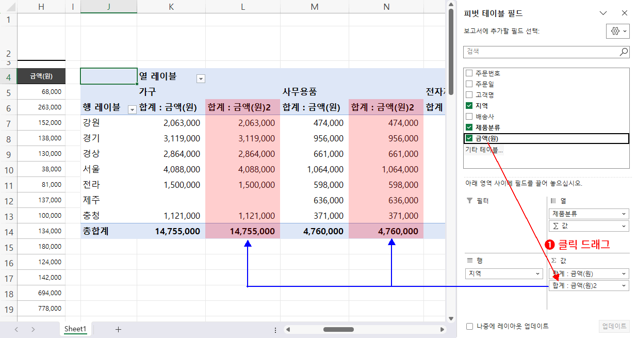Select the Sheet1 tab

coord(75,329)
